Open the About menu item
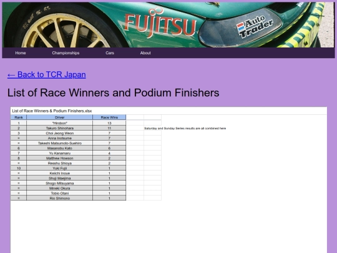 pyautogui.click(x=145, y=53)
